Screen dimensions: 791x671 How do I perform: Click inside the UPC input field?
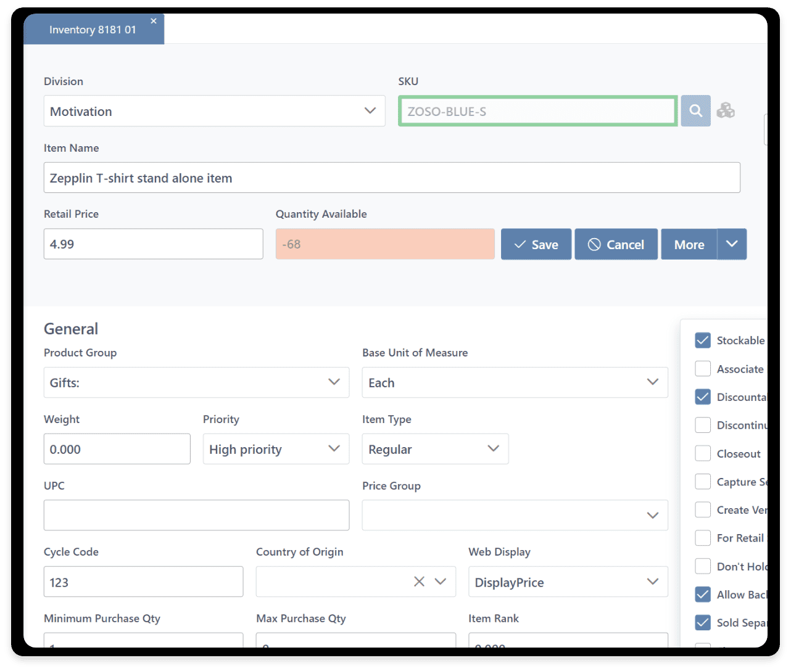coord(196,515)
